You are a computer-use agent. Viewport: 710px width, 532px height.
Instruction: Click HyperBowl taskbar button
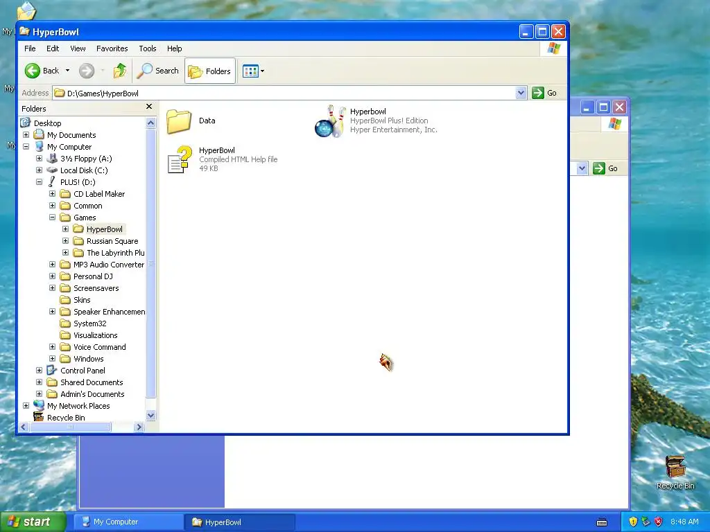(241, 522)
